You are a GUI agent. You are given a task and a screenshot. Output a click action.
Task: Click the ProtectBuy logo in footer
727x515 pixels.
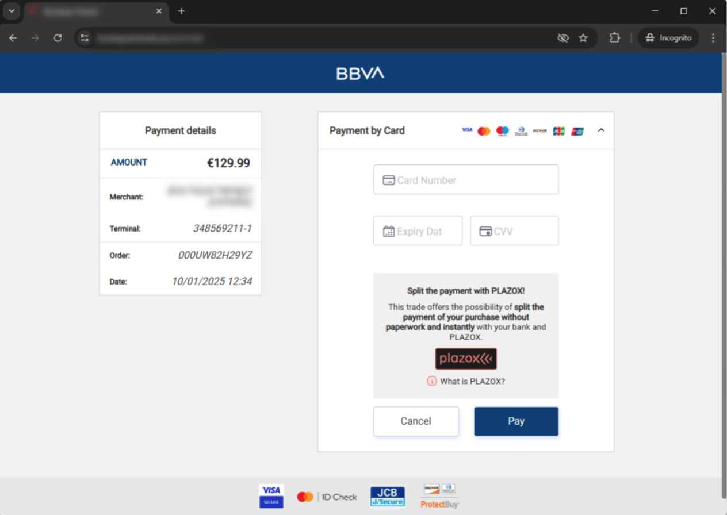[x=440, y=496]
